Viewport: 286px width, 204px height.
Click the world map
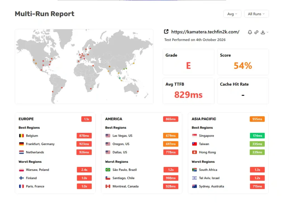click(84, 66)
